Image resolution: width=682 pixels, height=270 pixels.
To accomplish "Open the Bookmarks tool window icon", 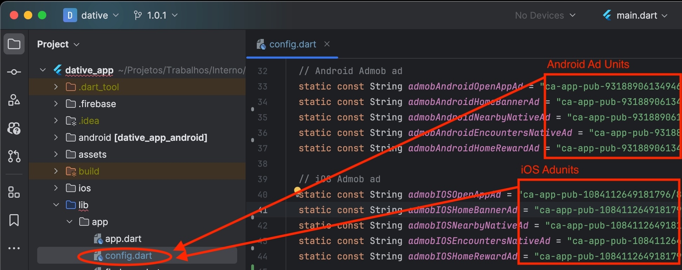I will click(x=14, y=220).
